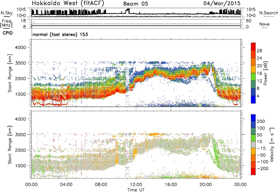The height and width of the screenshot is (192, 278).
Task: Click the 'N.Search' legend label
Action: pyautogui.click(x=268, y=13)
